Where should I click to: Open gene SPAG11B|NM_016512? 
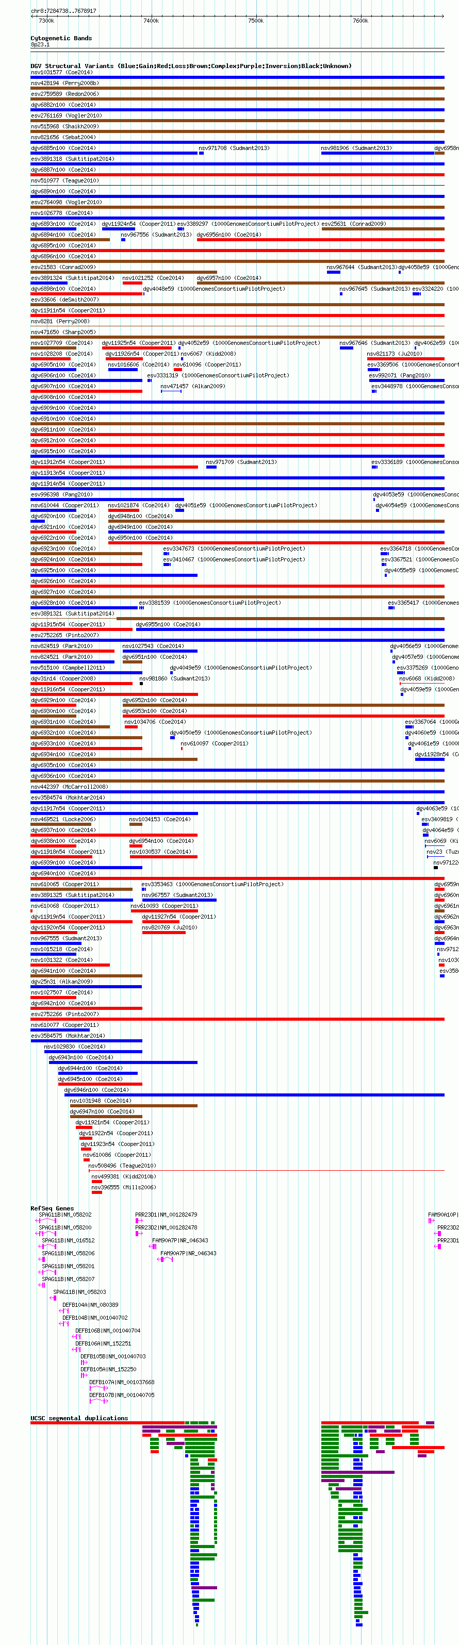[x=69, y=1241]
